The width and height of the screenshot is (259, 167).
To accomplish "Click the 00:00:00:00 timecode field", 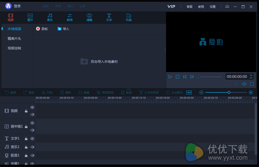I will (237, 77).
